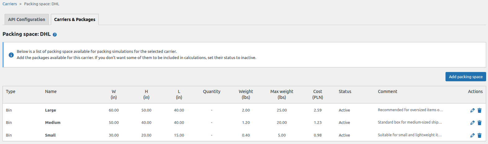488x144 pixels.
Task: Edit the Small packing space
Action: click(472, 135)
